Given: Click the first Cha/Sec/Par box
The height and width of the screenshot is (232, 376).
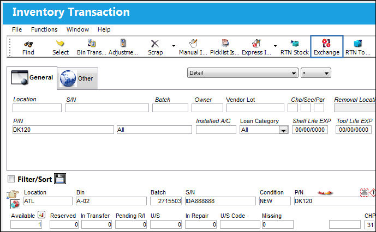Looking at the screenshot, I should point(293,108).
